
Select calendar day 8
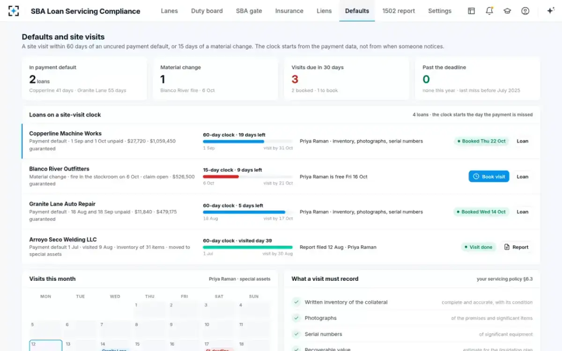tap(150, 329)
